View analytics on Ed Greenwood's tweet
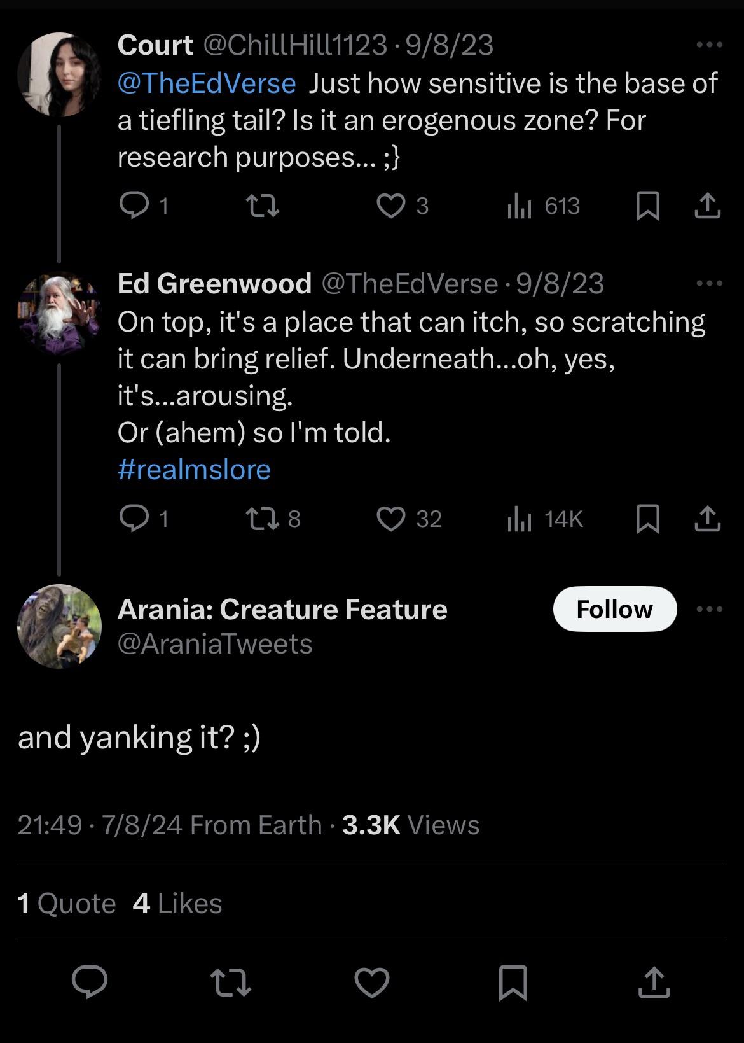The width and height of the screenshot is (744, 1043). (519, 519)
